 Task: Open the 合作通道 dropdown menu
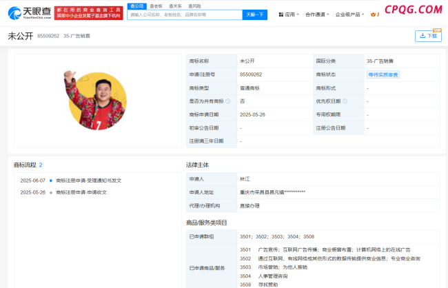click(x=317, y=14)
